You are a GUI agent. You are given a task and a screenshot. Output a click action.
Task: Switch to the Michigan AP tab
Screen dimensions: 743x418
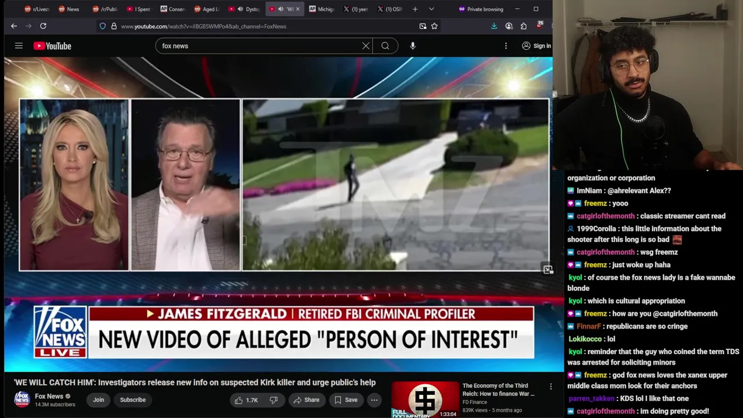[x=322, y=9]
